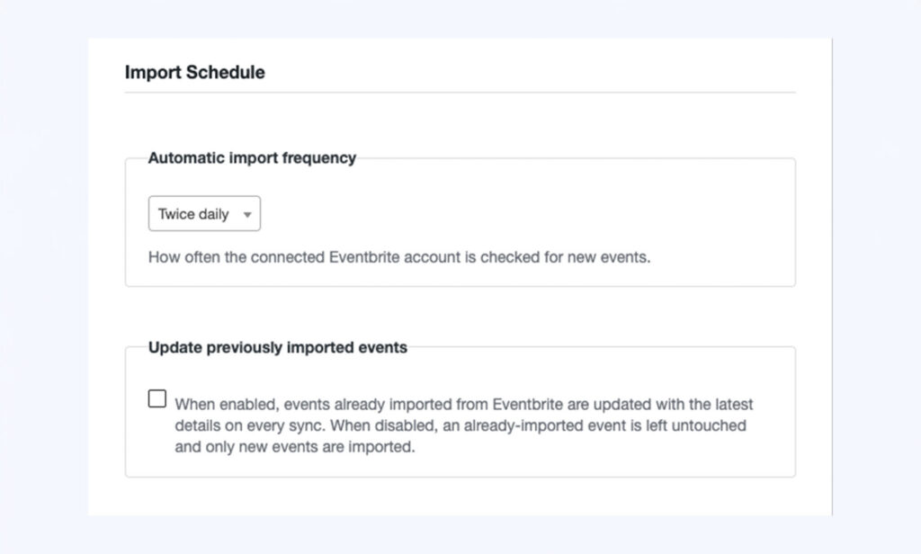Click the dropdown caret arrow icon
921x554 pixels.
coord(247,214)
